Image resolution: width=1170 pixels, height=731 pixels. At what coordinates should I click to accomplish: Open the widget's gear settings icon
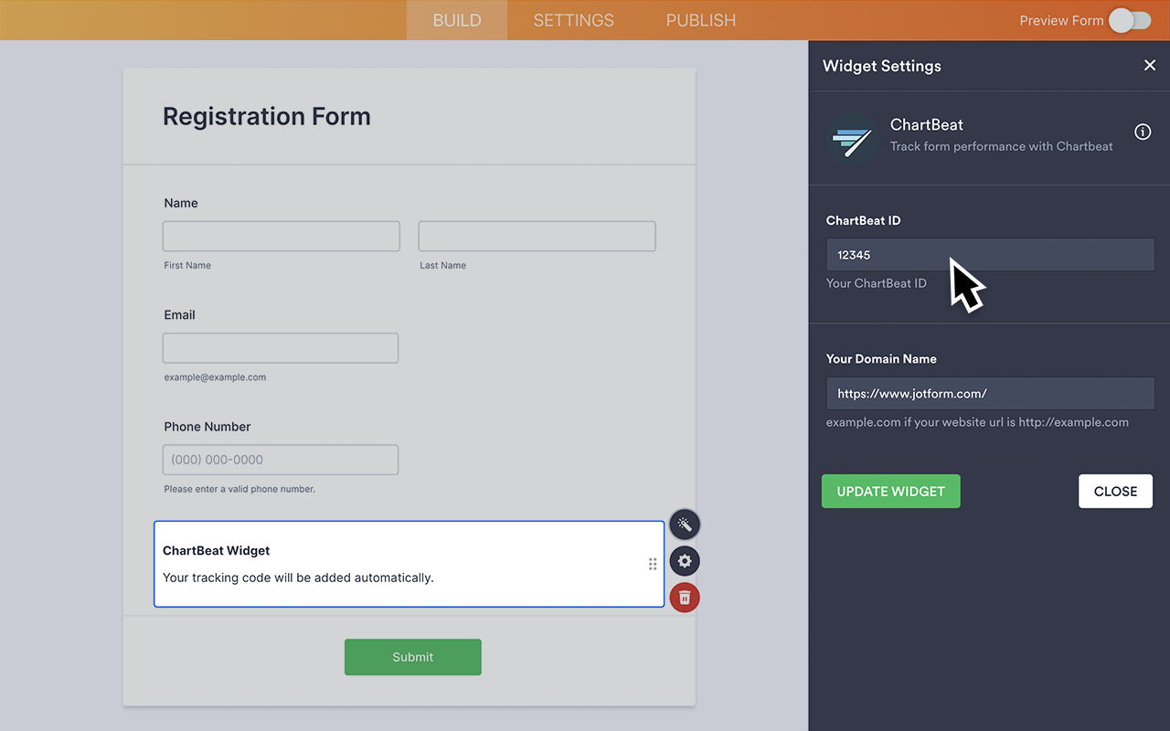(685, 561)
